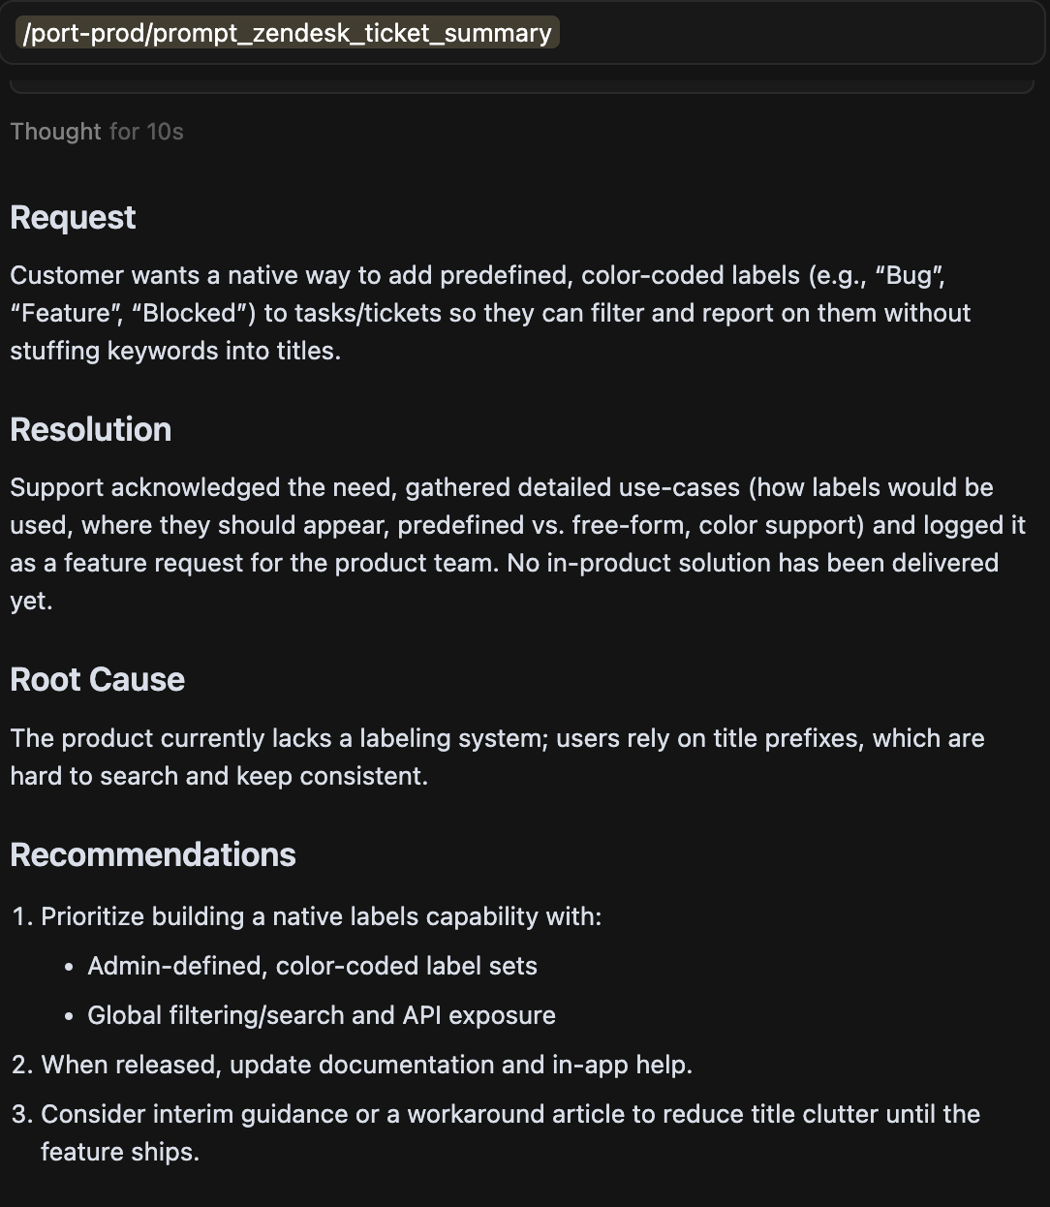Expand the "Thought for 10s" section
Viewport: 1050px width, 1207px height.
click(x=97, y=132)
